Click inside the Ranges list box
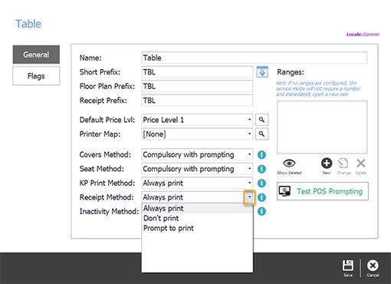Screen dimensions: 391x284 click(322, 127)
